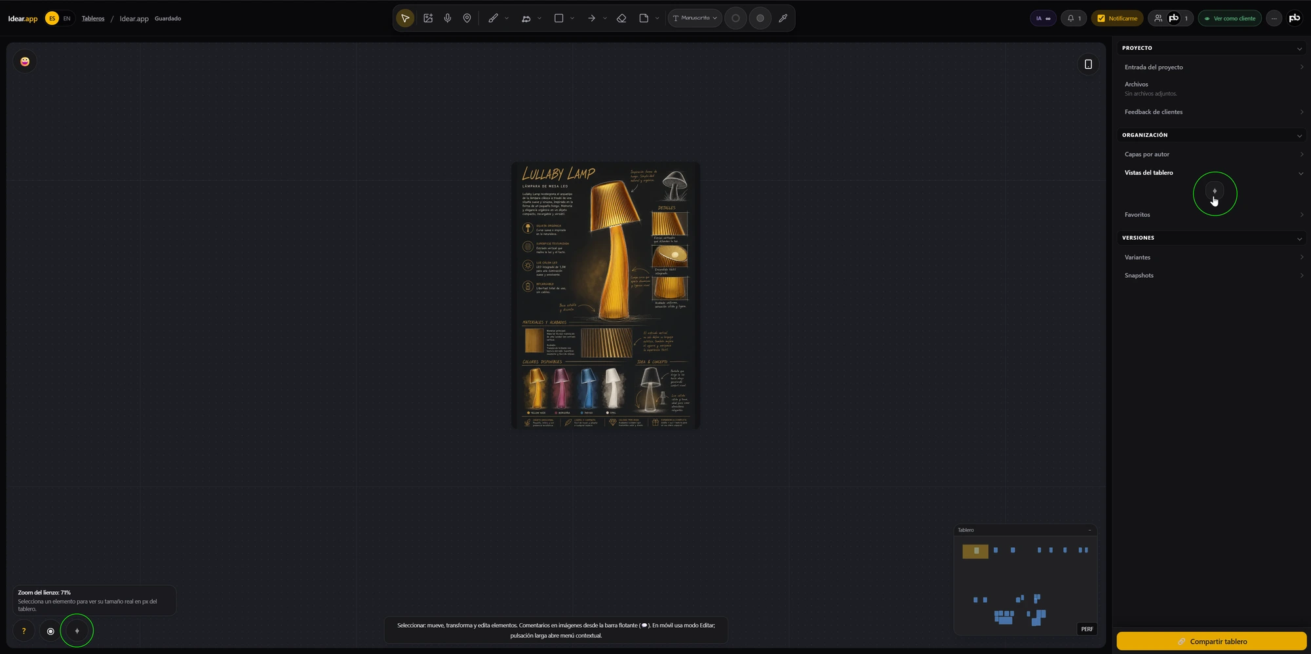Select the location pin tool

[467, 18]
